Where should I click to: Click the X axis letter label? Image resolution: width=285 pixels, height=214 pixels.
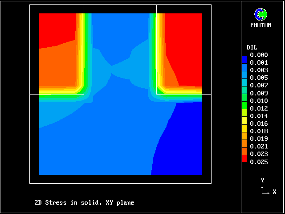coord(274,192)
